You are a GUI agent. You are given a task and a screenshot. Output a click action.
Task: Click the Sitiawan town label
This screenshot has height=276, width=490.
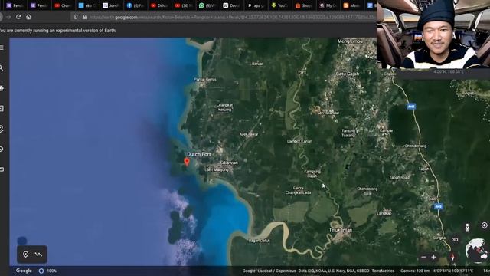coord(229,163)
